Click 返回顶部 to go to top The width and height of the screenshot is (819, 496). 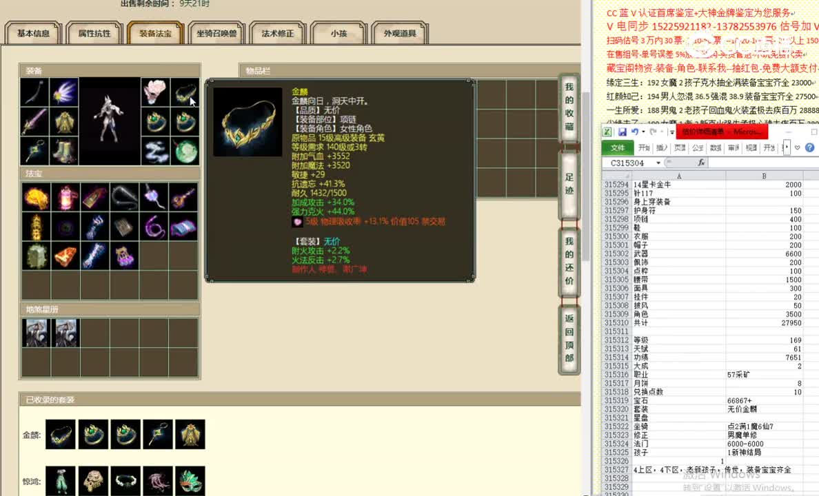tap(569, 338)
